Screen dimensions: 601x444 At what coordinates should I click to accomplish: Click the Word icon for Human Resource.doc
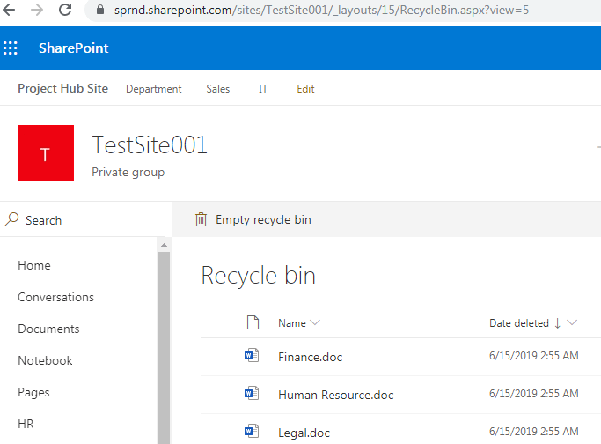252,393
